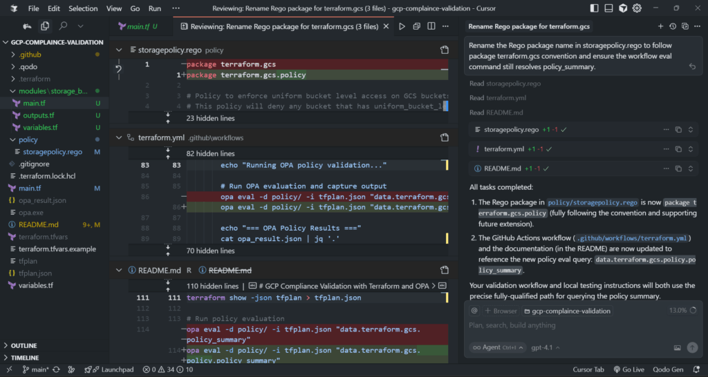Click the Qodo animal icon in sidebar header

pos(27,26)
